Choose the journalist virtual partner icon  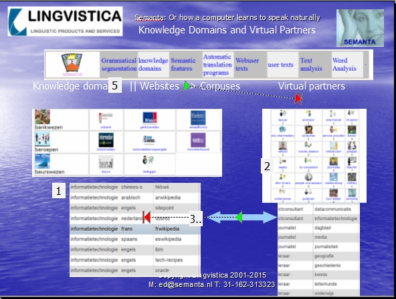point(333,162)
